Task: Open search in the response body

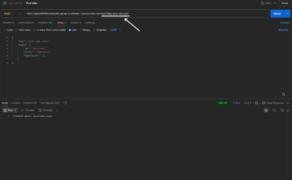Action: [x=274, y=110]
